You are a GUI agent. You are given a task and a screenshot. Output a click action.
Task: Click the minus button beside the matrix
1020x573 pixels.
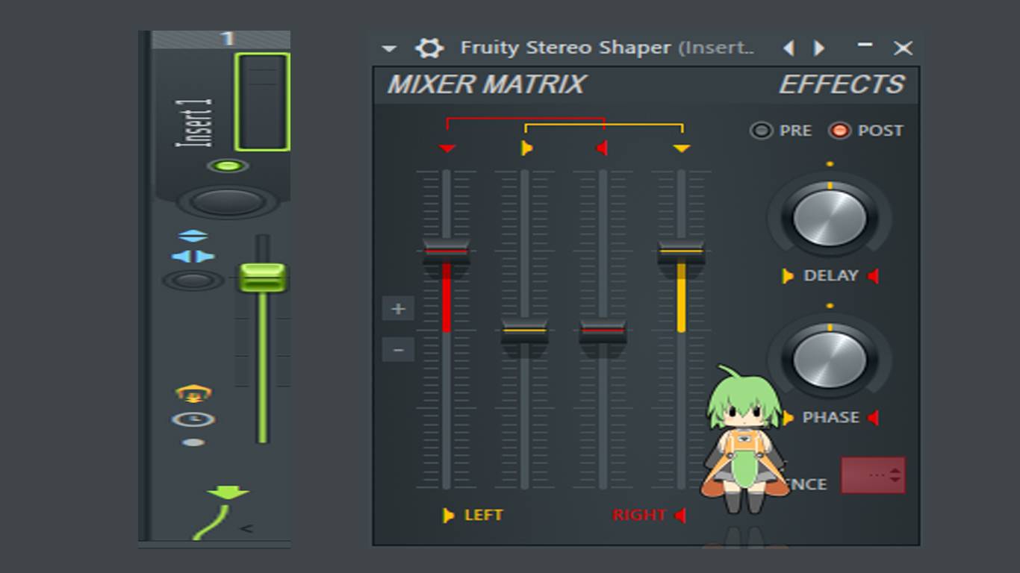click(x=398, y=349)
